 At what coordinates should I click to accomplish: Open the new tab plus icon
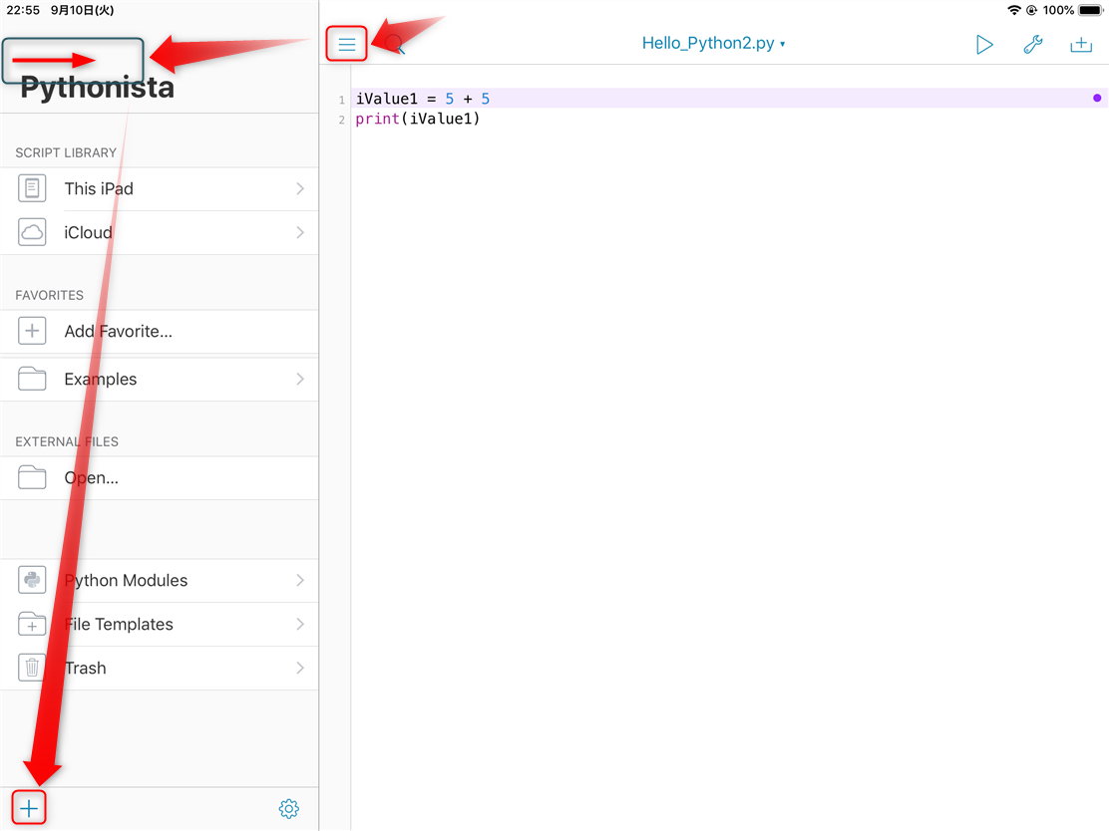click(x=1081, y=45)
